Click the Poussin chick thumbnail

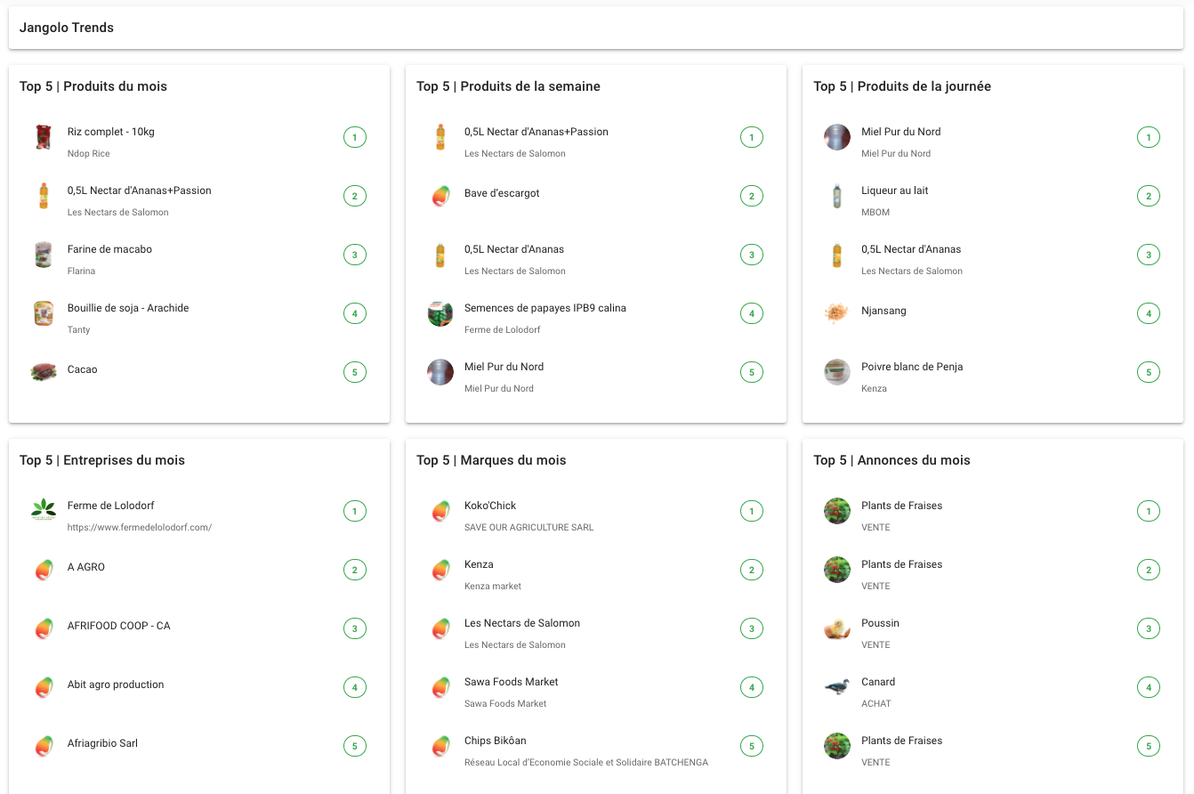837,628
